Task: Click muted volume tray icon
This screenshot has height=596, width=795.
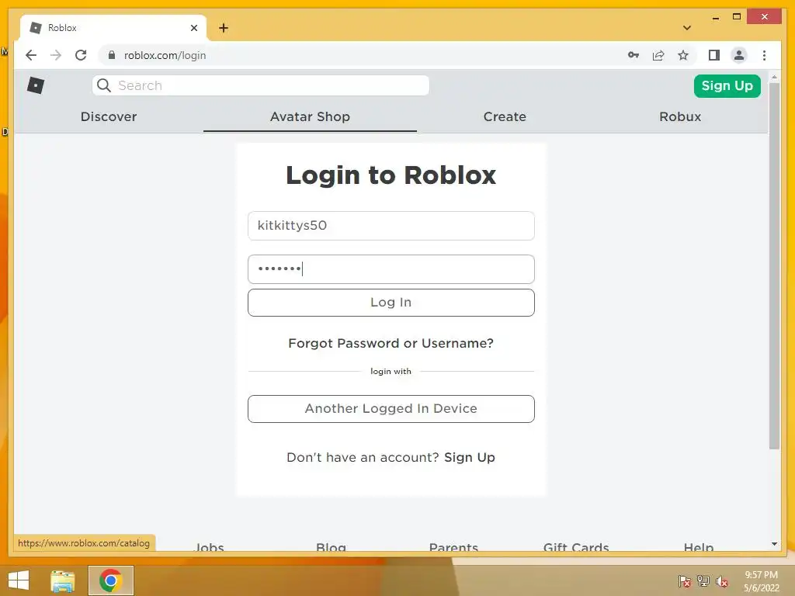Action: point(722,581)
